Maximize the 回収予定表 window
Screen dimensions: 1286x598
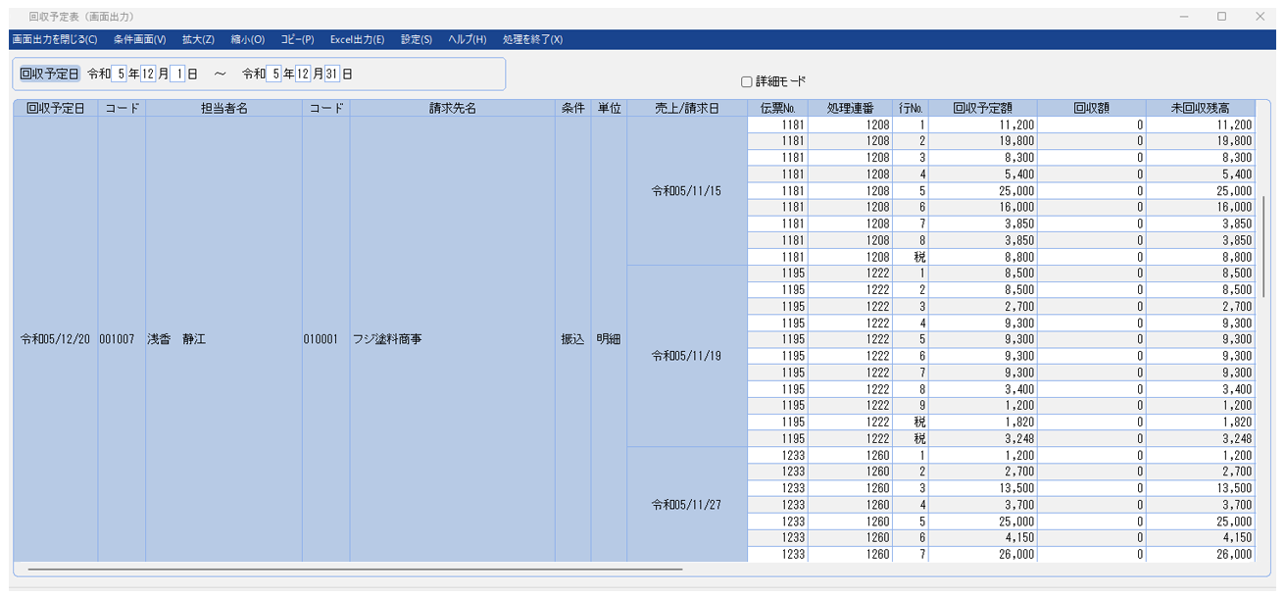1221,16
